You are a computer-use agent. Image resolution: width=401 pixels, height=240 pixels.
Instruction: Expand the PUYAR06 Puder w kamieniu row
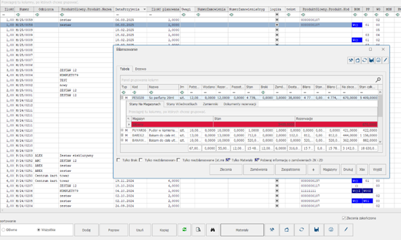[122, 130]
